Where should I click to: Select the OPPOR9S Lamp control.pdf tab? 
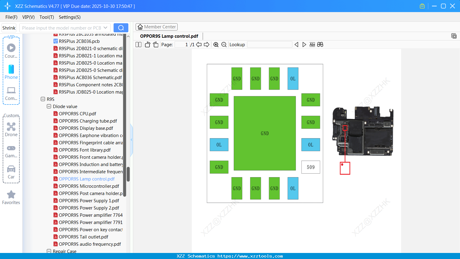(x=169, y=36)
